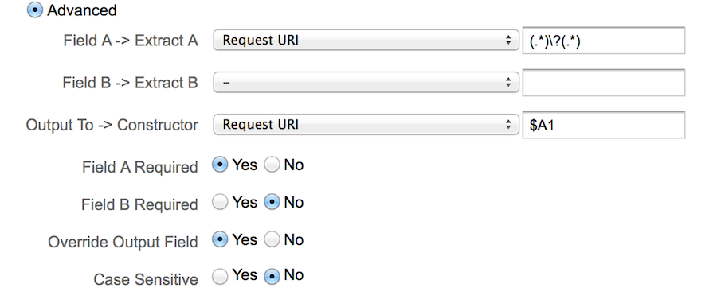Click the Field A dropdown stepper arrows
This screenshot has height=303, width=717.
point(508,40)
